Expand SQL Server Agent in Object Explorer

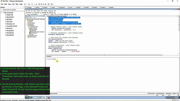coord(27,37)
